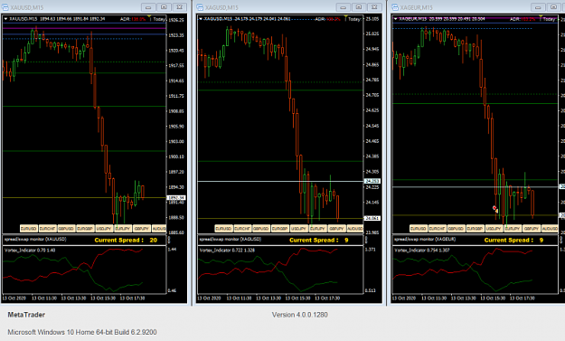Viewport: 565px width, 341px height.
Task: Click 'spread/swap monitor (XAGEUR)' label
Action: (x=425, y=239)
